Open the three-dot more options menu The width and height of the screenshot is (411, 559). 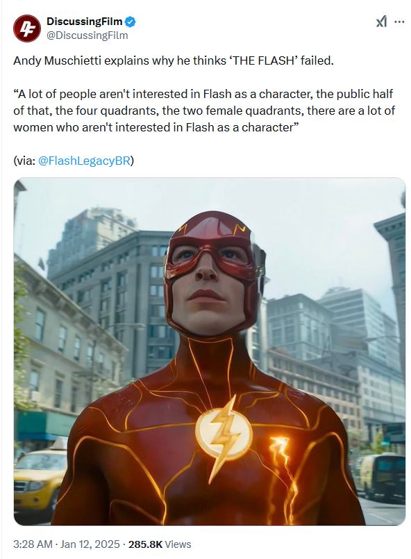(400, 22)
